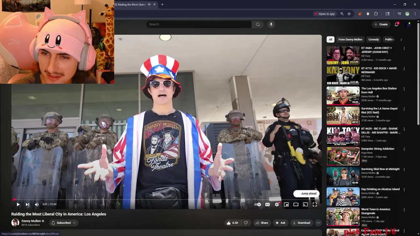The height and width of the screenshot is (236, 420).
Task: Click the Jump ahead button
Action: coord(306,193)
